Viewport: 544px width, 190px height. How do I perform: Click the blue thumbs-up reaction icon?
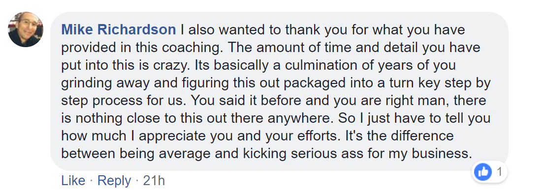tap(483, 172)
